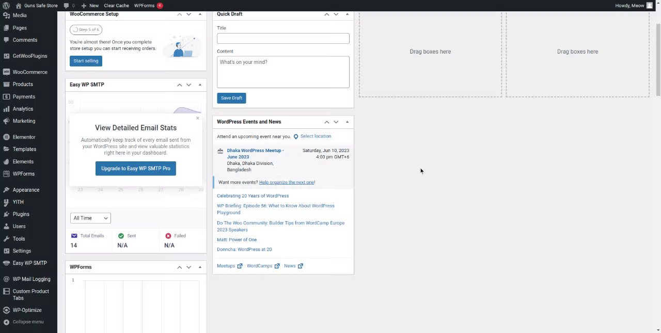Viewport: 661px width, 333px height.
Task: Click the page vertical scrollbar
Action: coord(658,59)
